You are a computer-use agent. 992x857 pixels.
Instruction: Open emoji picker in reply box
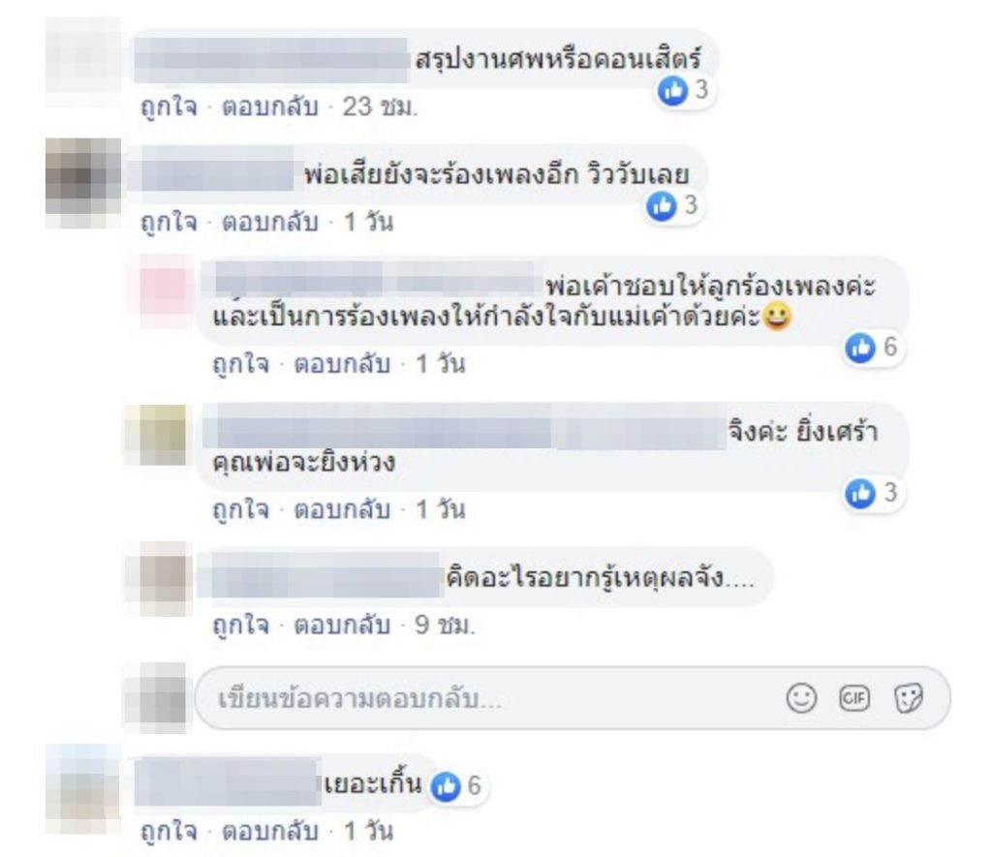[x=801, y=698]
